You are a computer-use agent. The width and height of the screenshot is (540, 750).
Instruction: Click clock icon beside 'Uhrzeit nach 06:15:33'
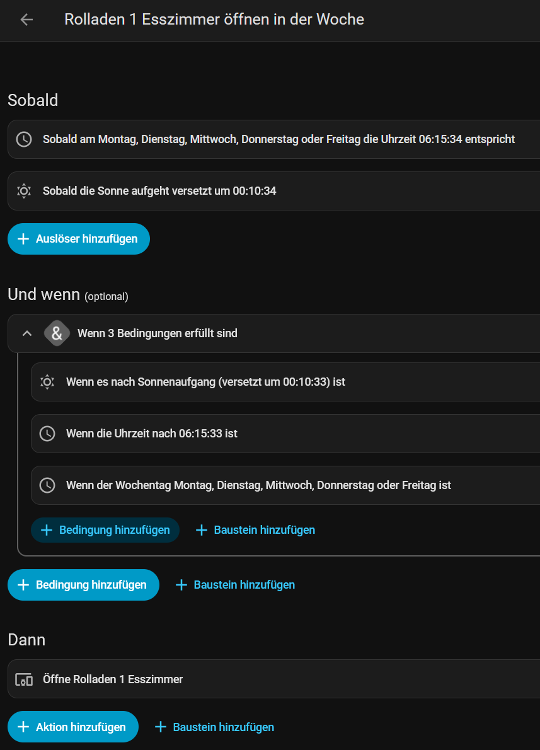pos(47,434)
